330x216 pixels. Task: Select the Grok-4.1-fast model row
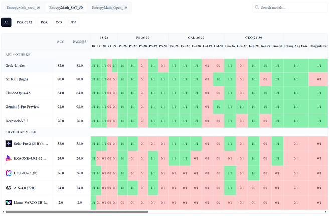point(164,65)
